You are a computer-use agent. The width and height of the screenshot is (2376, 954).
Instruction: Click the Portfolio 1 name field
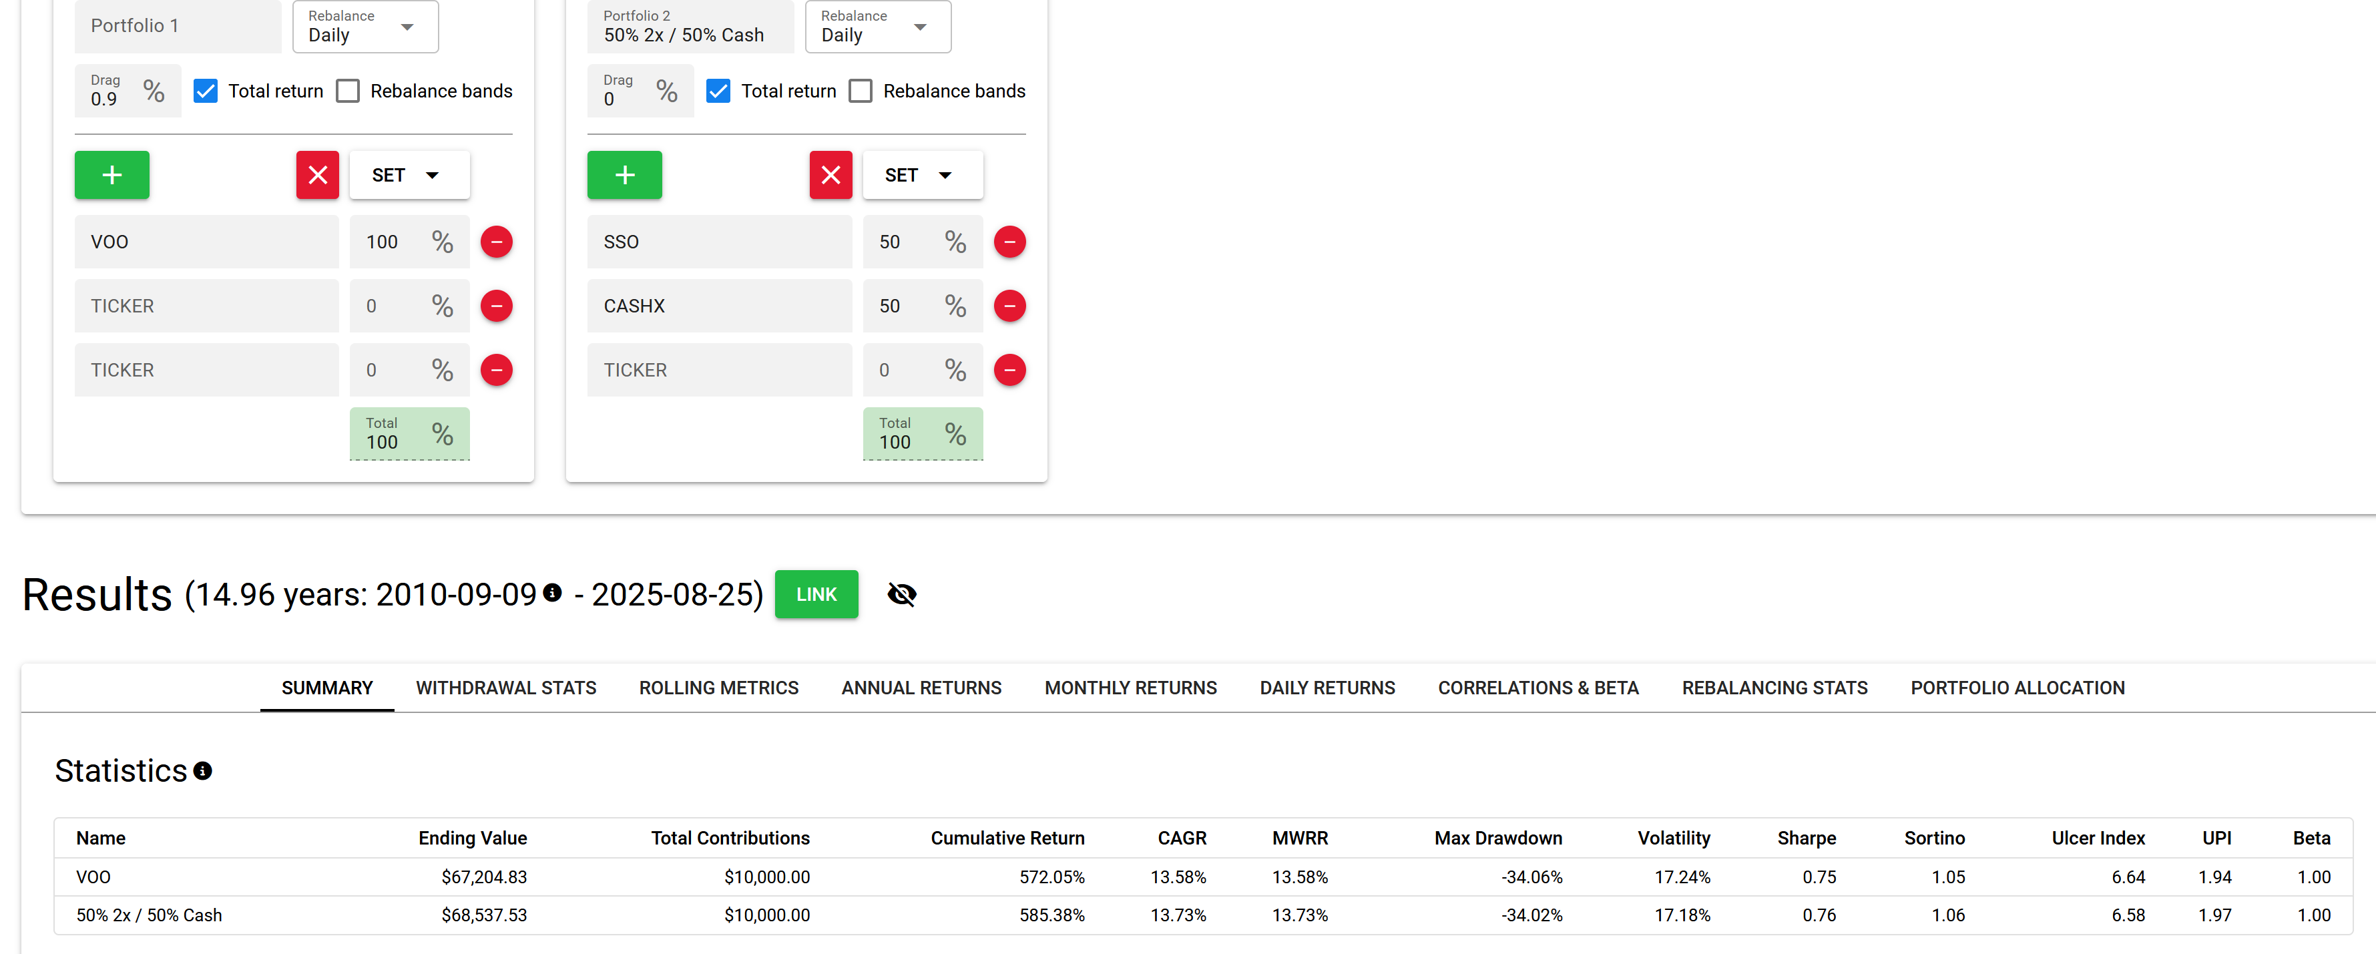[x=178, y=27]
